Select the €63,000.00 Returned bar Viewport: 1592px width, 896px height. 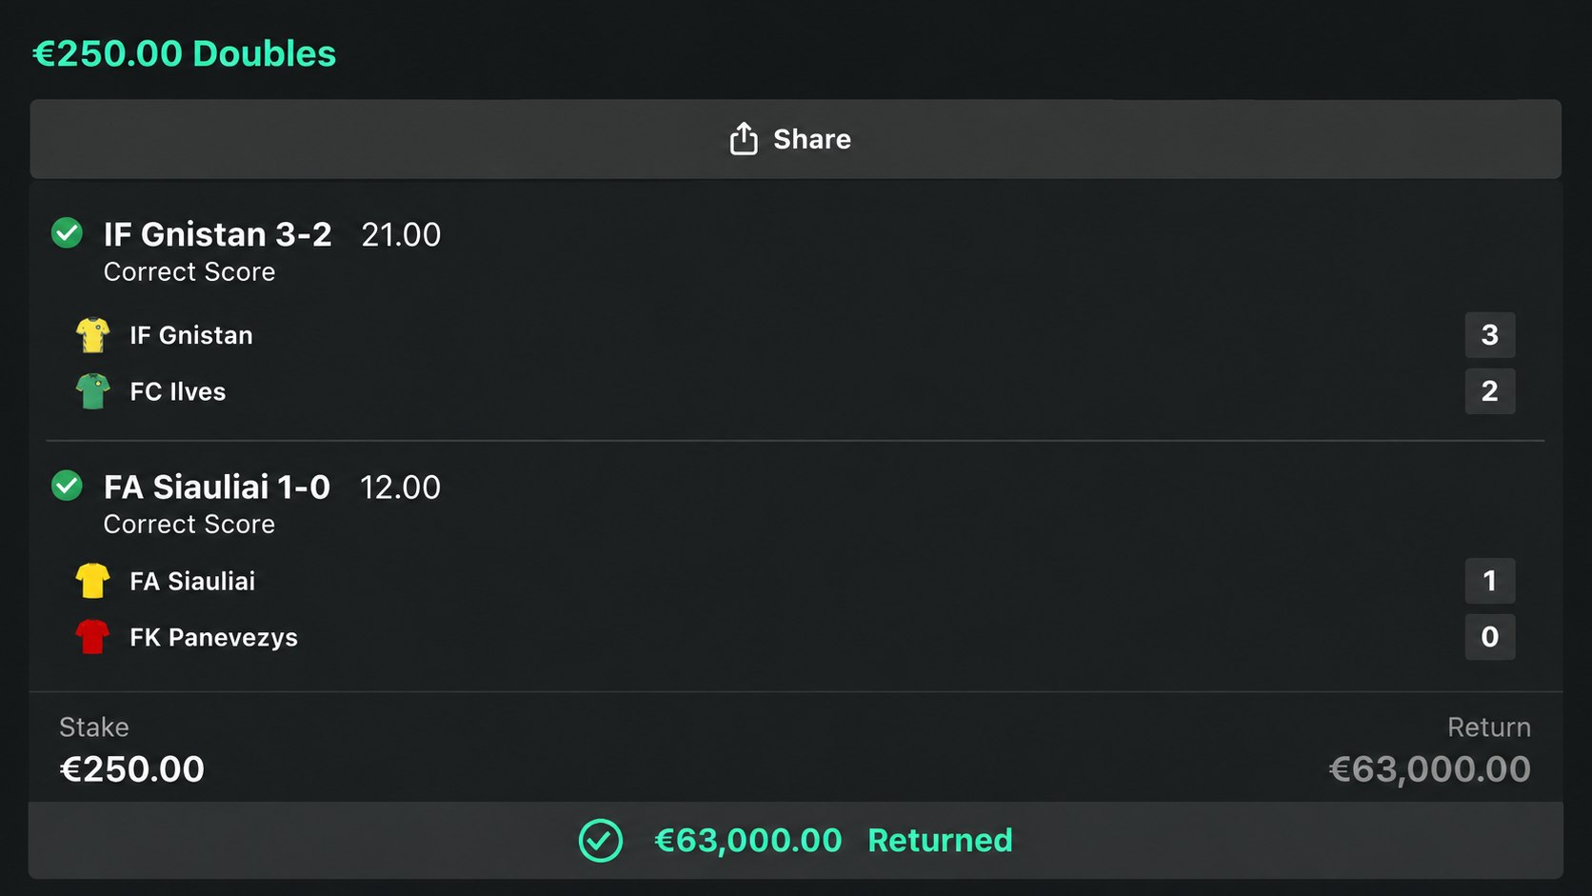[795, 840]
